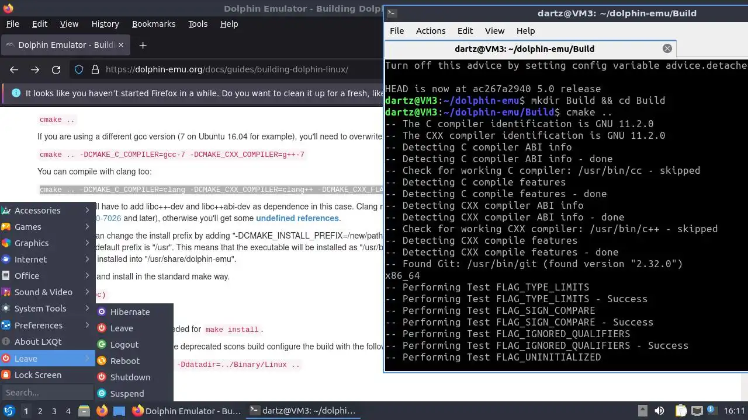Reload the Dolphin docs page

coord(56,69)
